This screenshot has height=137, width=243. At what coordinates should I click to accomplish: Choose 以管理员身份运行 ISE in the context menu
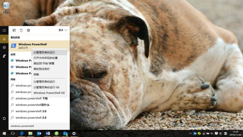[x=49, y=87]
